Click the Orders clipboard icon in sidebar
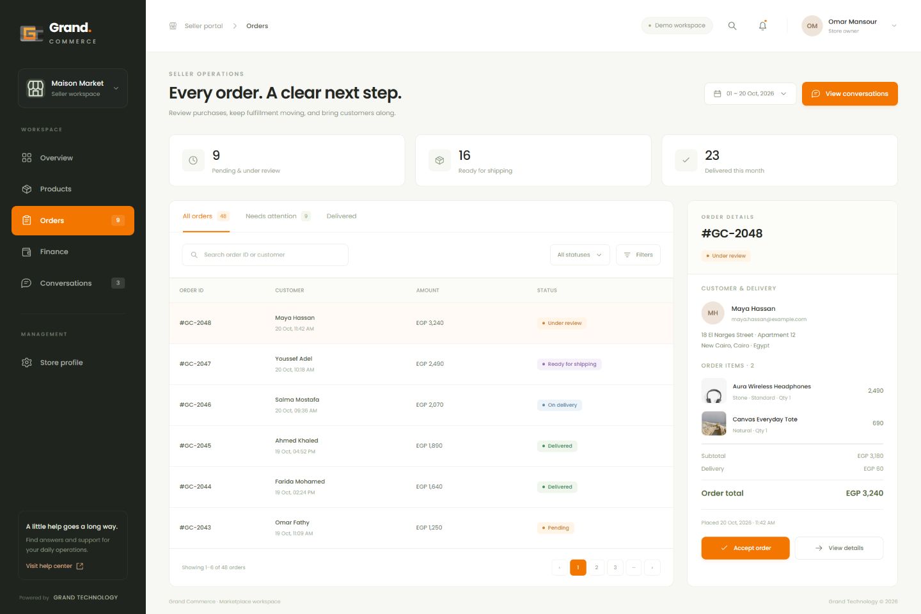The image size is (921, 614). pos(26,221)
